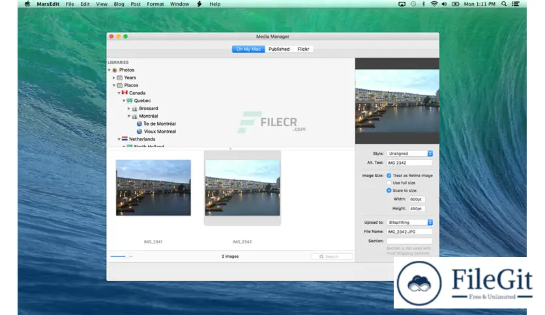Select the IMG_2341 thumbnail
Image resolution: width=545 pixels, height=315 pixels.
click(x=153, y=187)
